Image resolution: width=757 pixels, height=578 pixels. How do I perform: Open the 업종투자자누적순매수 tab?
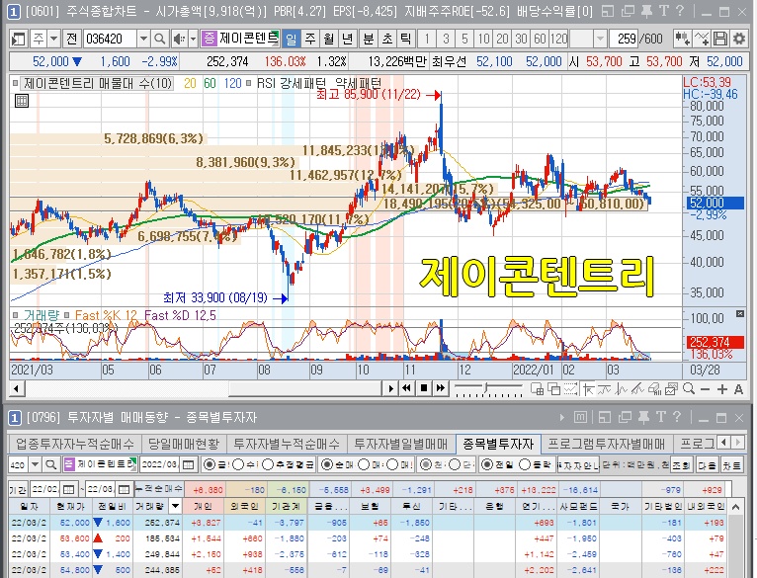coord(75,444)
